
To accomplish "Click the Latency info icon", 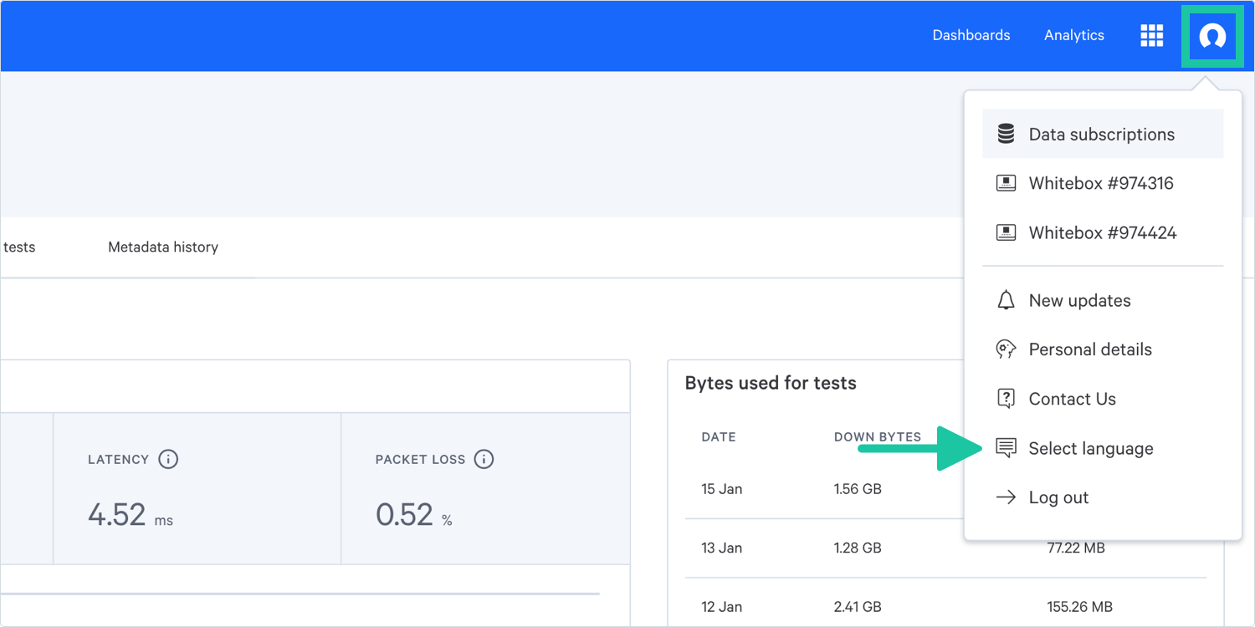I will click(x=168, y=459).
